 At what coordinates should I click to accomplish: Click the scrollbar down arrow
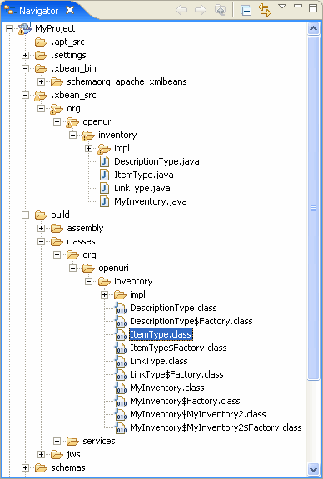(x=313, y=469)
